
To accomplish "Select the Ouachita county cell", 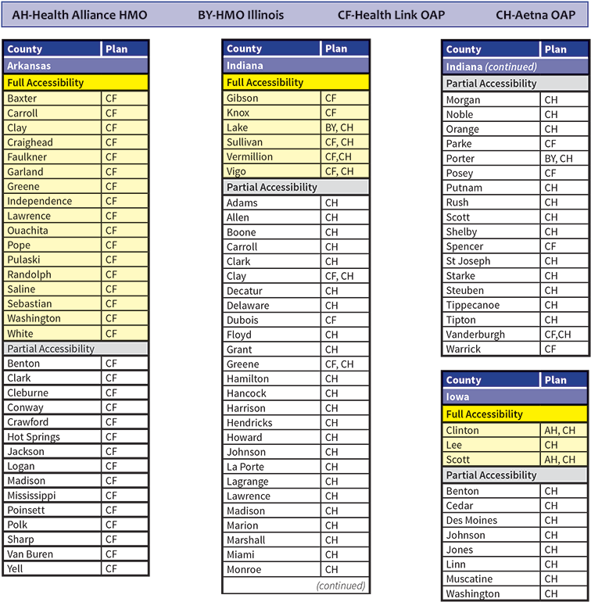I will pos(52,231).
